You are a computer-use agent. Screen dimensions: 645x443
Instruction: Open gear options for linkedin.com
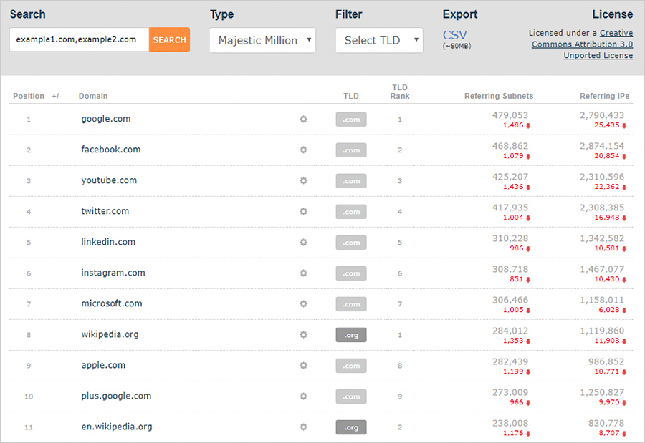[x=304, y=243]
